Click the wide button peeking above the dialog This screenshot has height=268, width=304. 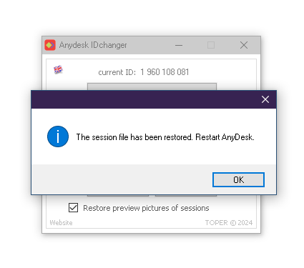click(x=152, y=86)
